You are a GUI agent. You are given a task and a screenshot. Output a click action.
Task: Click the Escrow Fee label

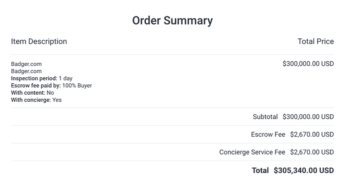(268, 135)
